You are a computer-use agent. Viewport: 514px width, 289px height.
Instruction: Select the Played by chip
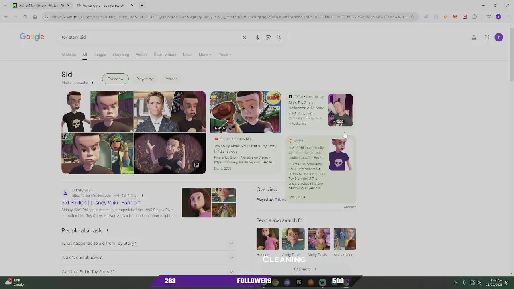click(145, 79)
